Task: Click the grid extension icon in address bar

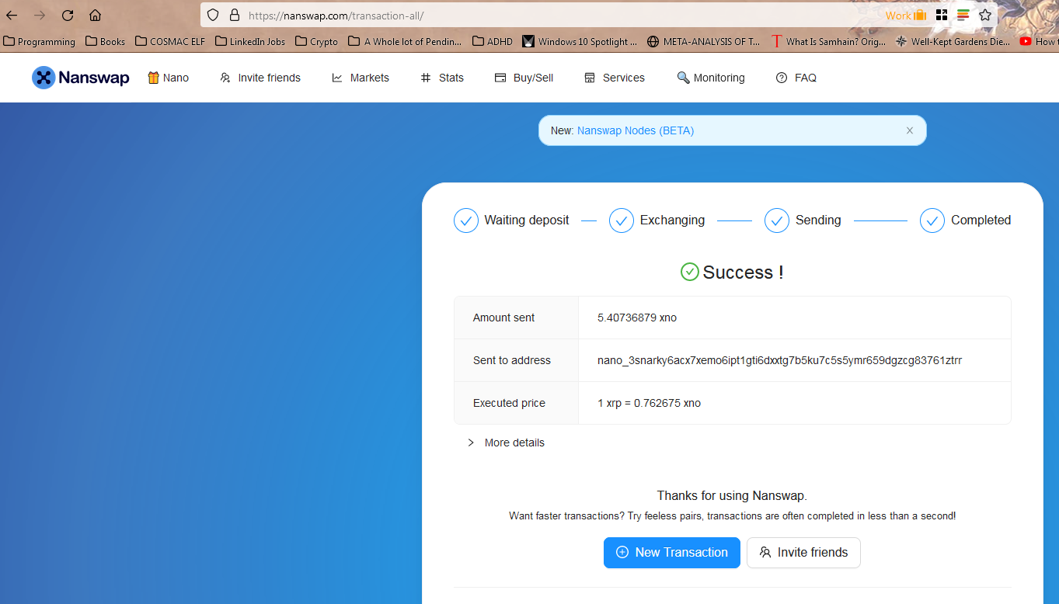Action: coord(942,16)
